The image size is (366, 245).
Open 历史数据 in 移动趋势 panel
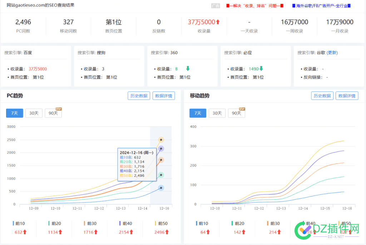click(322, 96)
